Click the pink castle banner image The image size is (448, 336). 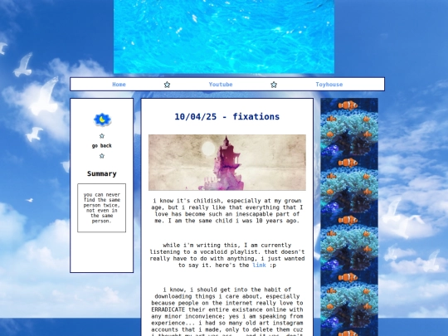point(227,163)
